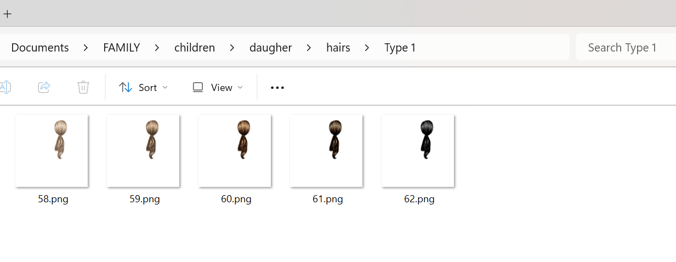This screenshot has width=676, height=262.
Task: Click Type 1 in the breadcrumb path
Action: pos(400,48)
